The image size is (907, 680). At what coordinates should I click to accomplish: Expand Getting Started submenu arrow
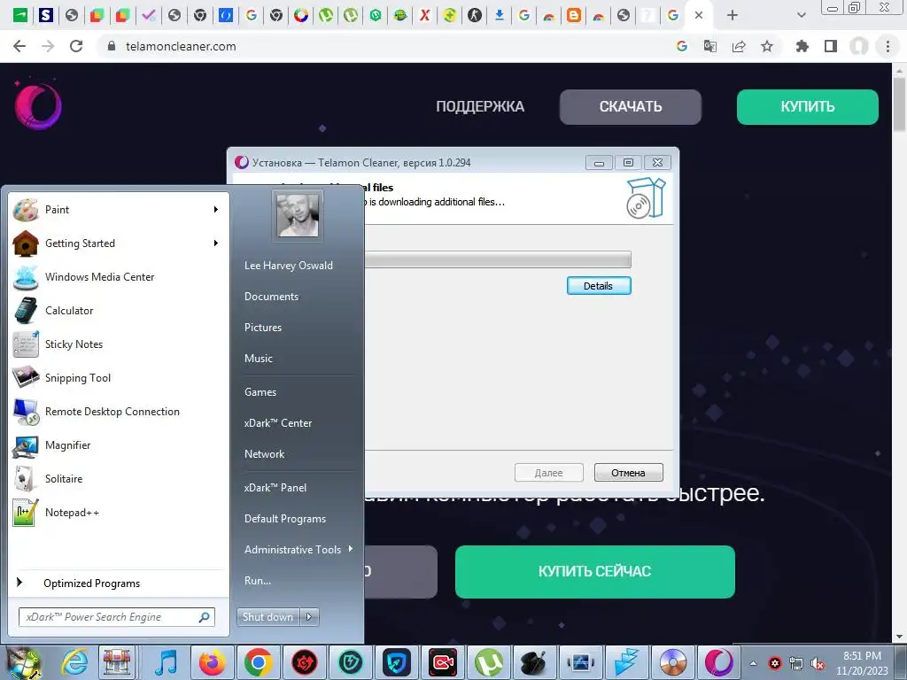pyautogui.click(x=216, y=243)
